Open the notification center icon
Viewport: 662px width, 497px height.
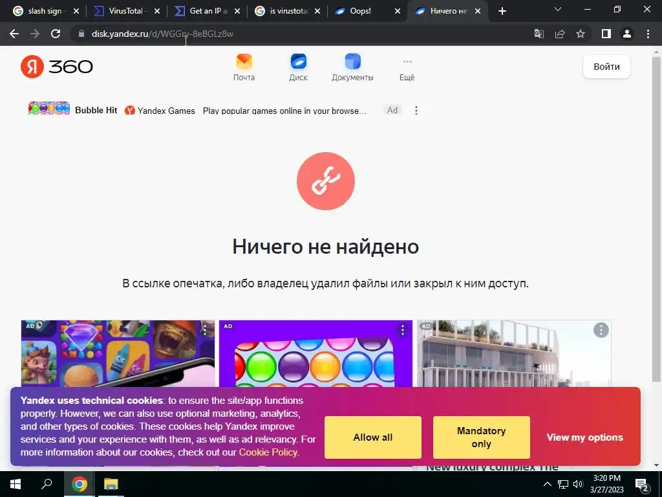coord(642,485)
